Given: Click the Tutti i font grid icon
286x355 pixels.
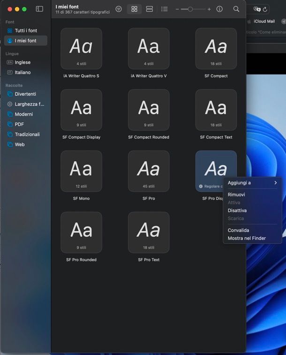Looking at the screenshot, I should 10,30.
